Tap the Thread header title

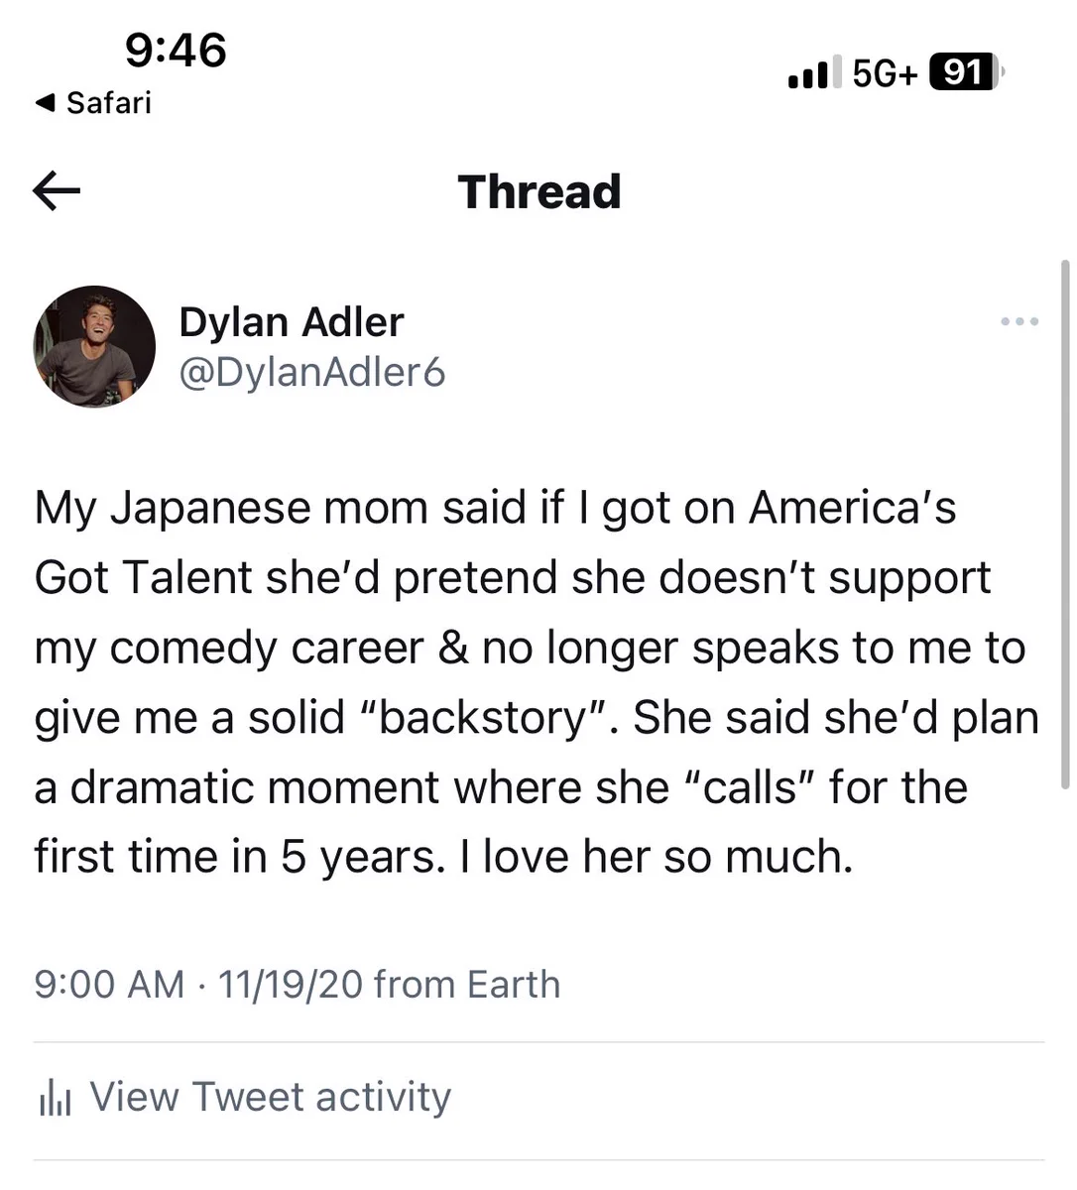(x=539, y=191)
